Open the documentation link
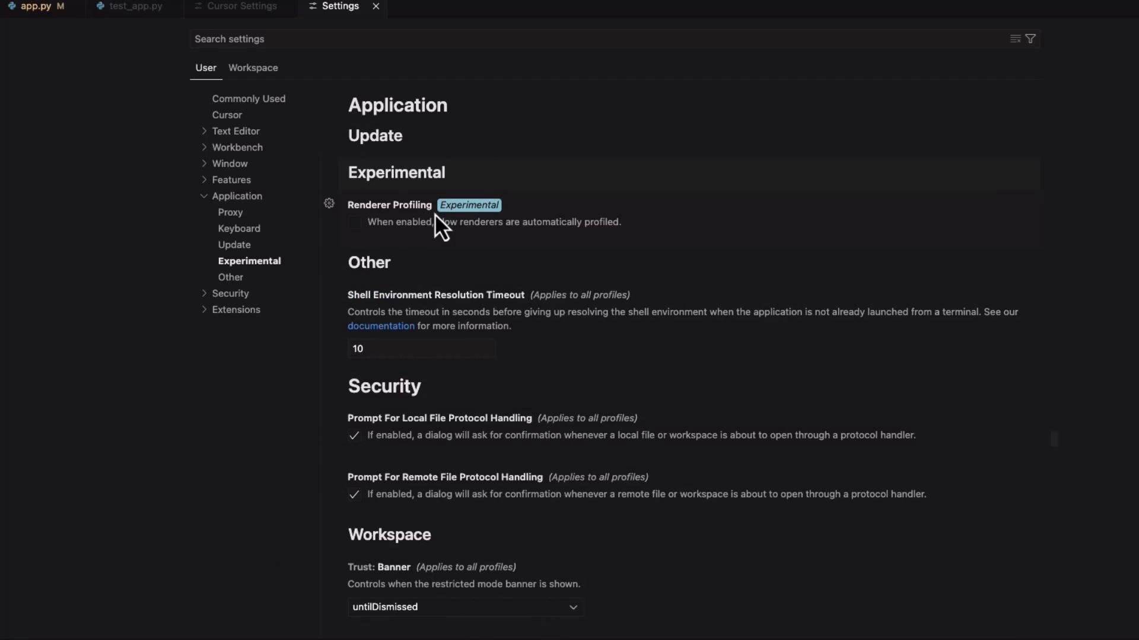The width and height of the screenshot is (1139, 640). point(381,326)
